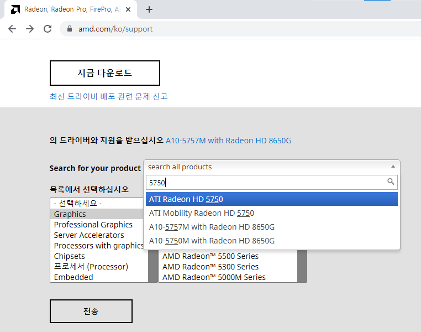Reload the AMD support page
The image size is (421, 332).
48,29
